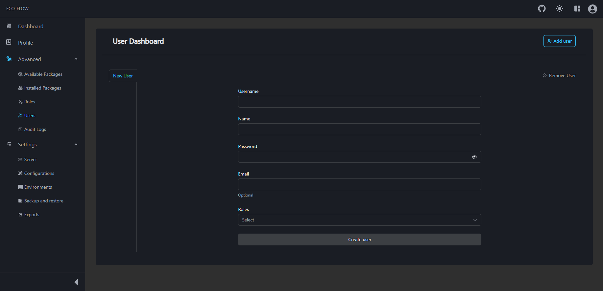The height and width of the screenshot is (291, 603).
Task: Click the Remove User person-minus icon
Action: [x=545, y=75]
